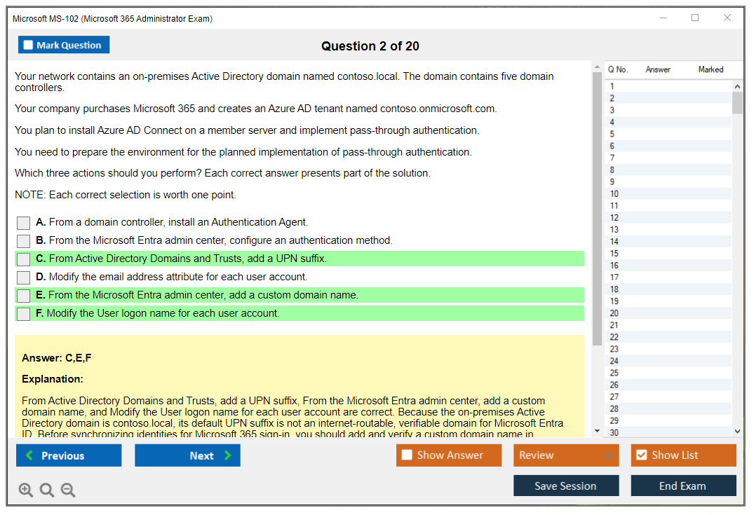Viewport: 754px width, 515px height.
Task: Click the zoom in magnifier icon
Action: coord(25,490)
